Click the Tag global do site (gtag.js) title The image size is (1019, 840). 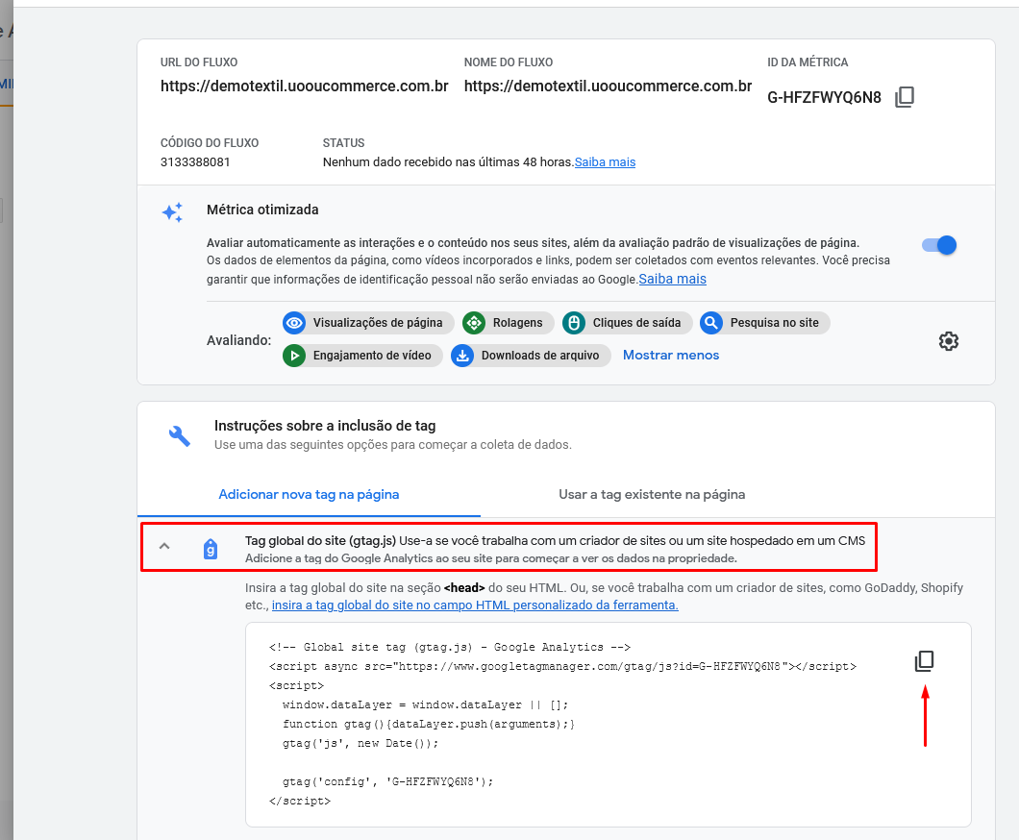[x=320, y=540]
